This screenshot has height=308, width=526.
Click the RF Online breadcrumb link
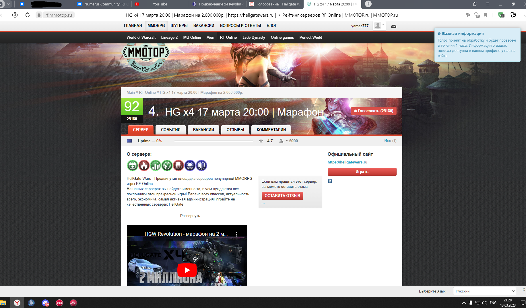coord(147,92)
